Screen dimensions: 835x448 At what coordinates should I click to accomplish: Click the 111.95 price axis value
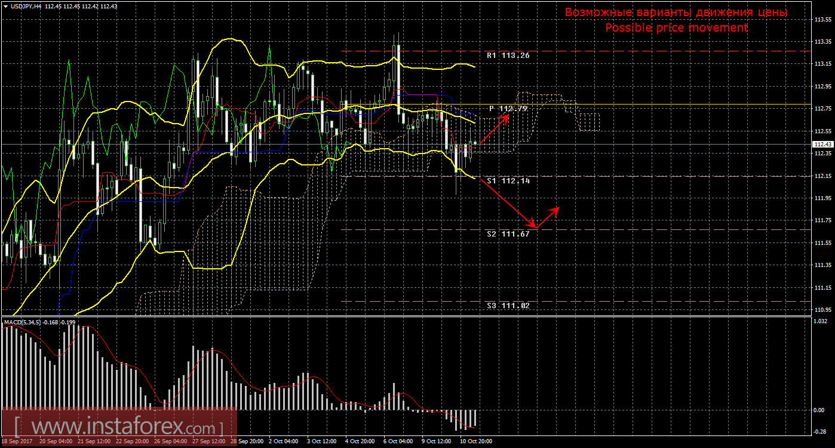[x=822, y=198]
